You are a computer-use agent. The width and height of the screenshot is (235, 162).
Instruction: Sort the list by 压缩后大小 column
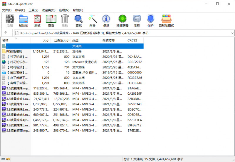(x=61, y=40)
